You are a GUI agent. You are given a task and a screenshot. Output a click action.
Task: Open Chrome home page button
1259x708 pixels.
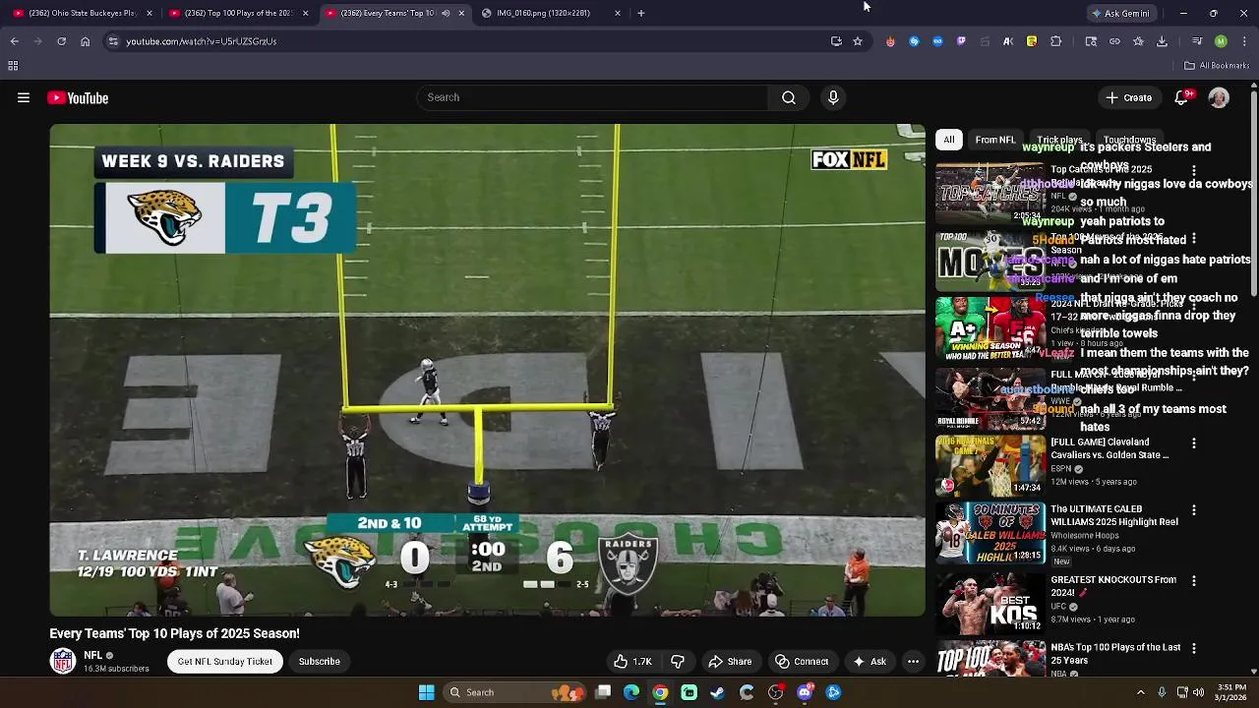click(85, 41)
